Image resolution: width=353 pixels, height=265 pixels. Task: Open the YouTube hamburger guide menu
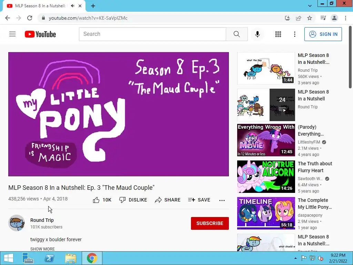click(12, 34)
